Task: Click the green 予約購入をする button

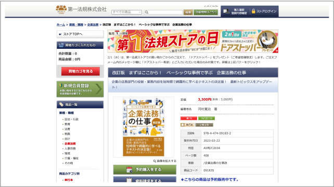Action: pos(145,169)
